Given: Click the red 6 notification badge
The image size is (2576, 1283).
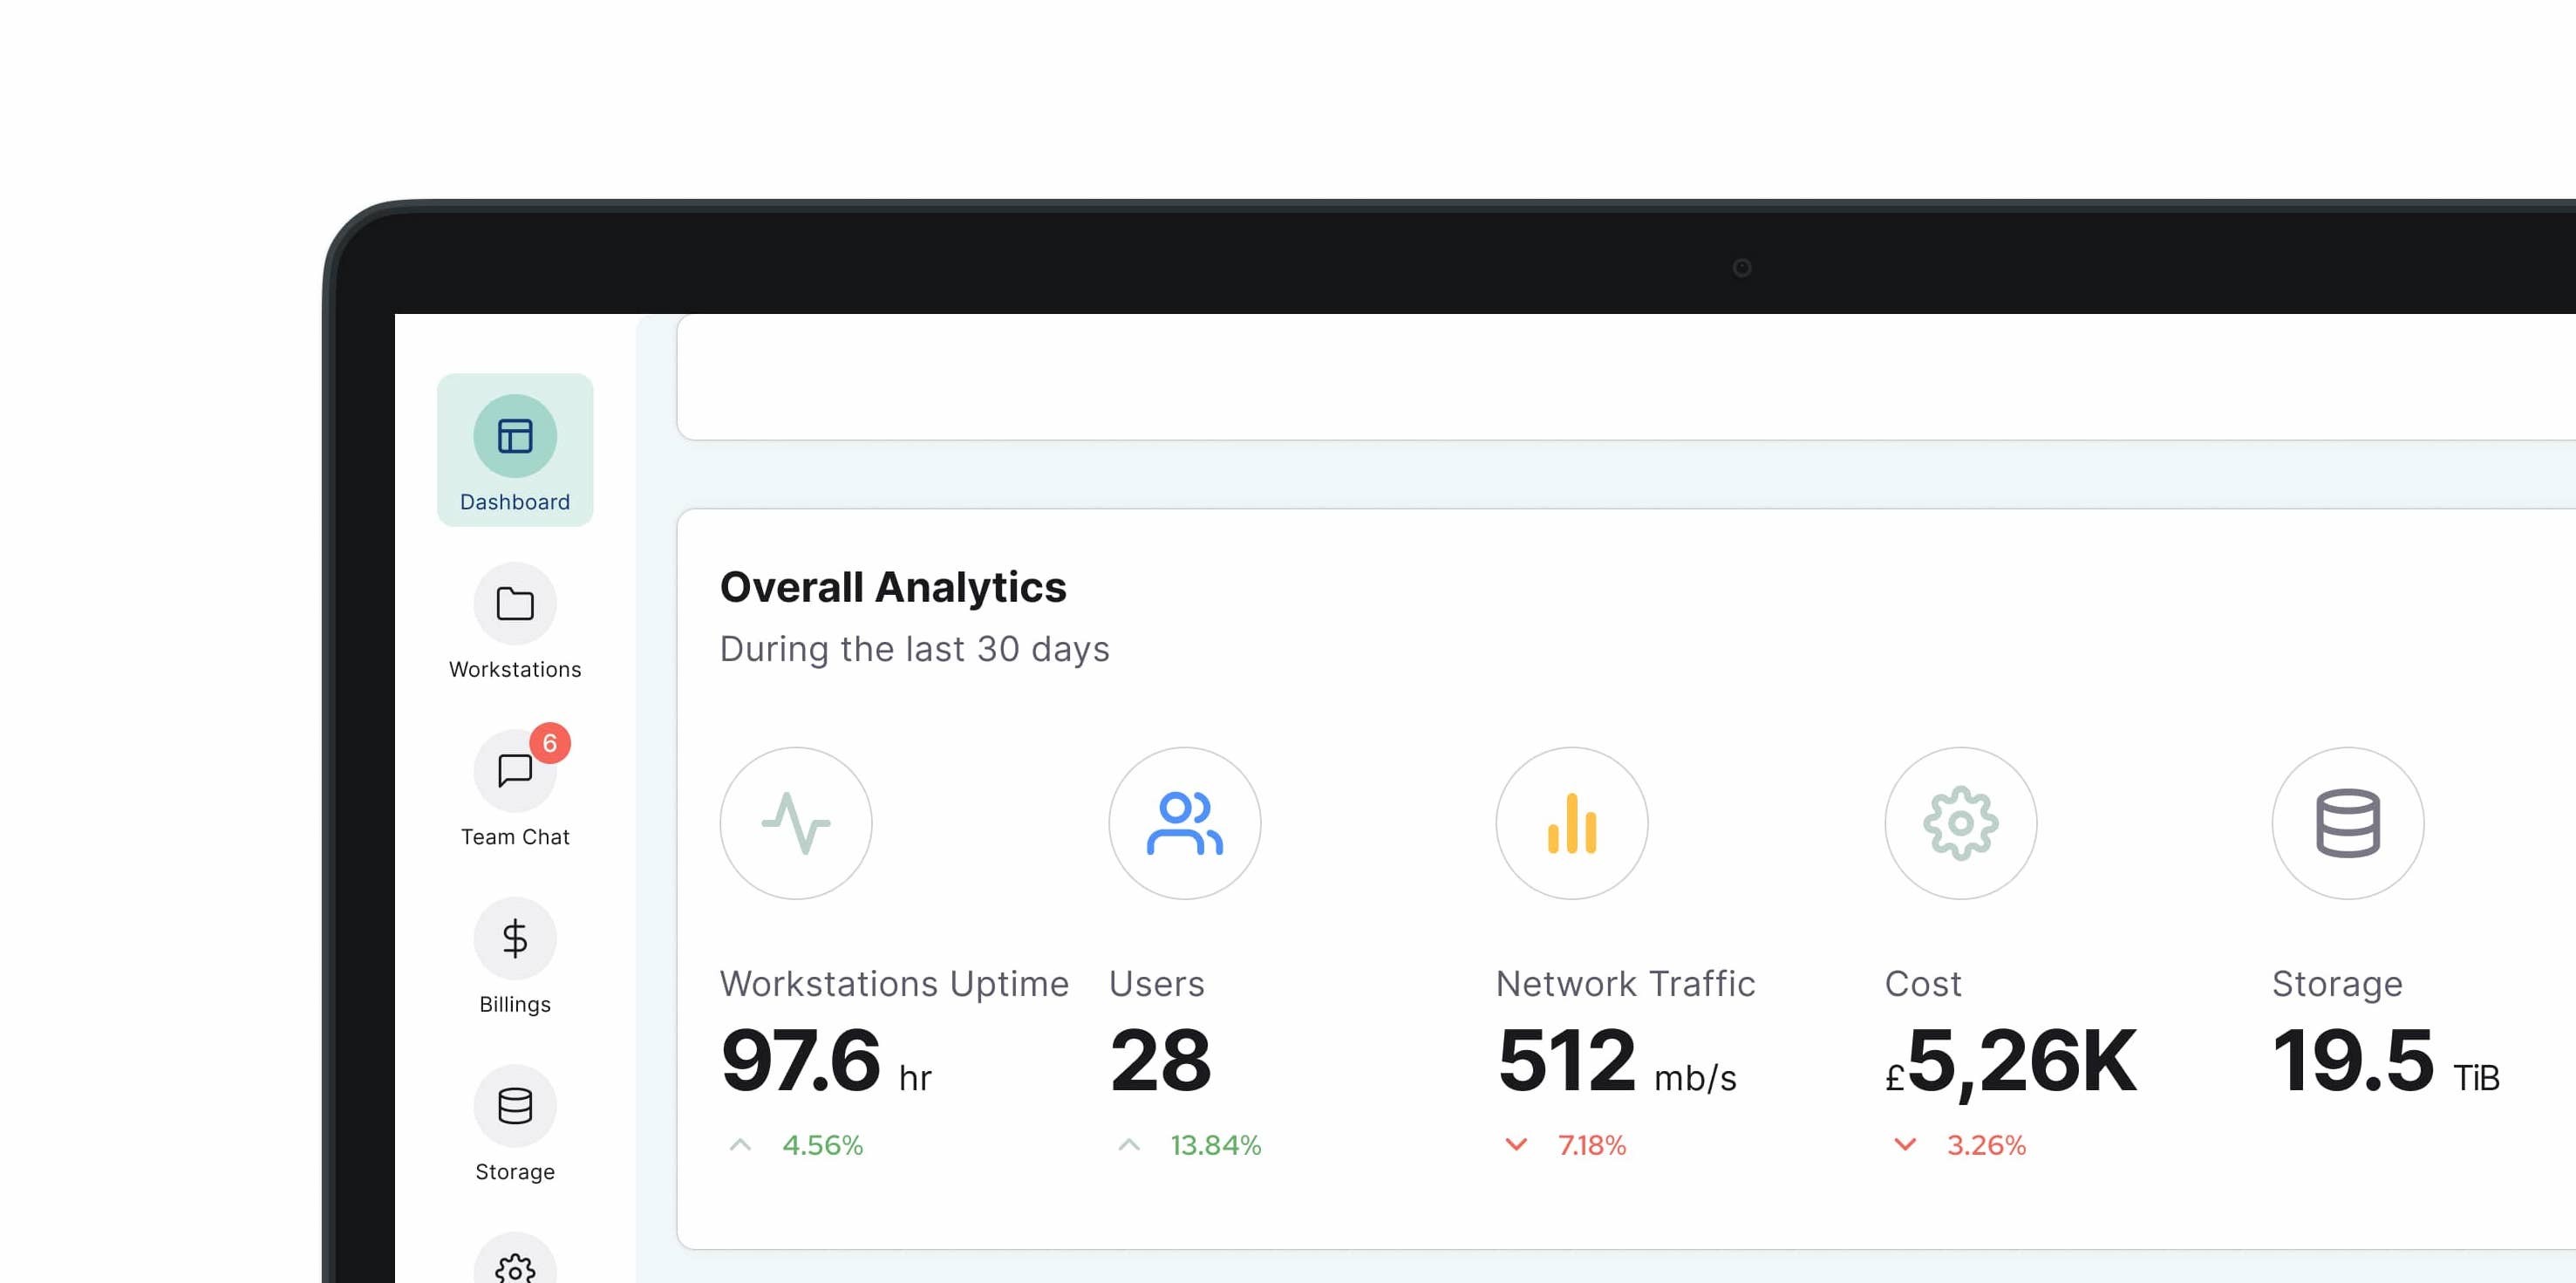Looking at the screenshot, I should pos(550,743).
